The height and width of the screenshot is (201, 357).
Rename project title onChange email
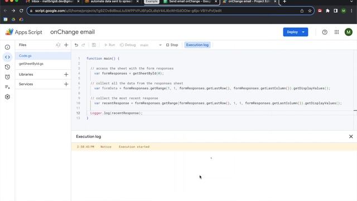click(73, 32)
